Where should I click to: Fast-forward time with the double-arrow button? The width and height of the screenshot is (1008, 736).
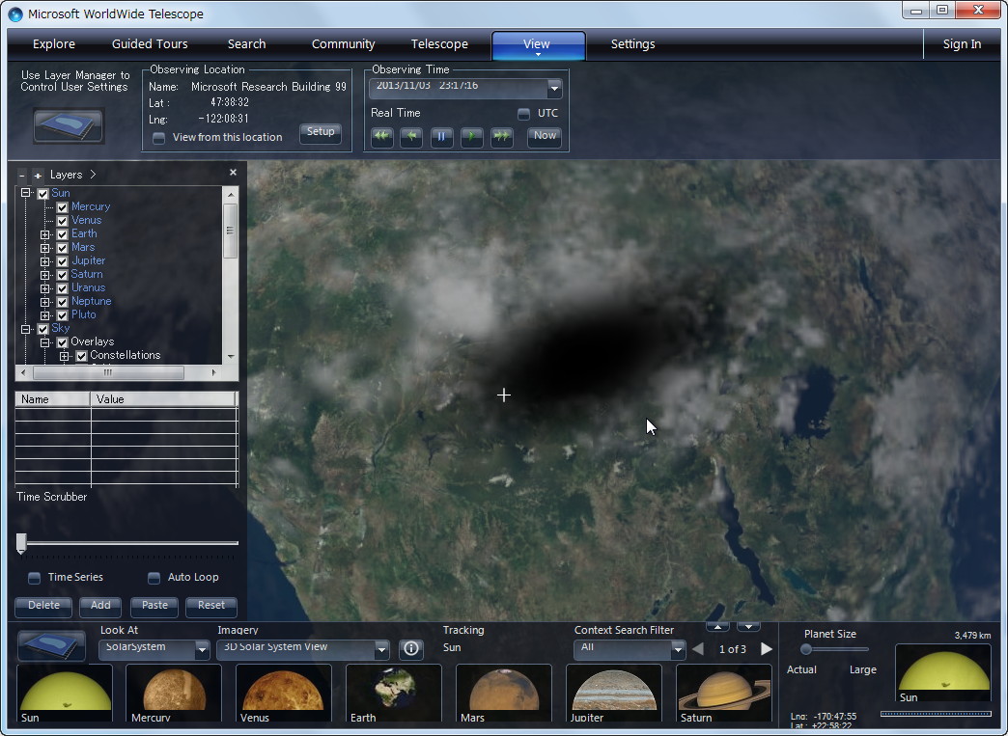(x=502, y=137)
